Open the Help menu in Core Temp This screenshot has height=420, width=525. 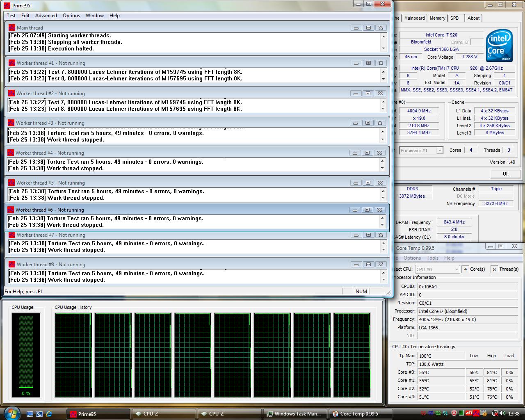449,258
